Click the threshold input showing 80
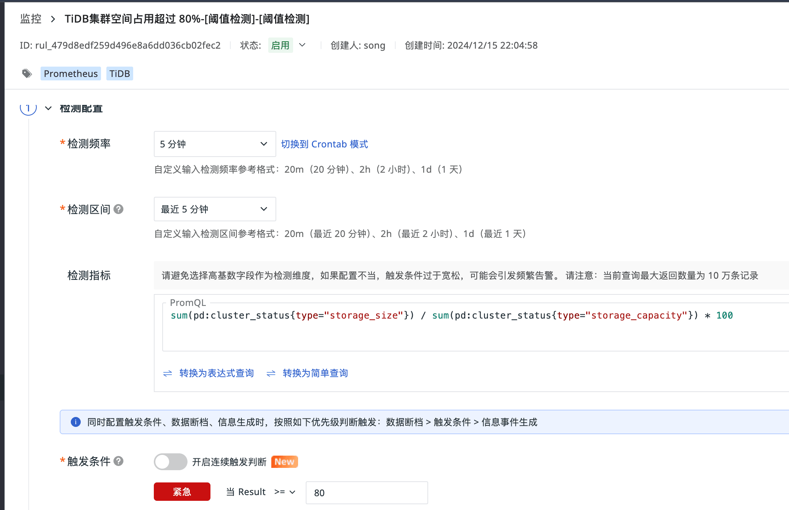The width and height of the screenshot is (789, 510). click(366, 493)
